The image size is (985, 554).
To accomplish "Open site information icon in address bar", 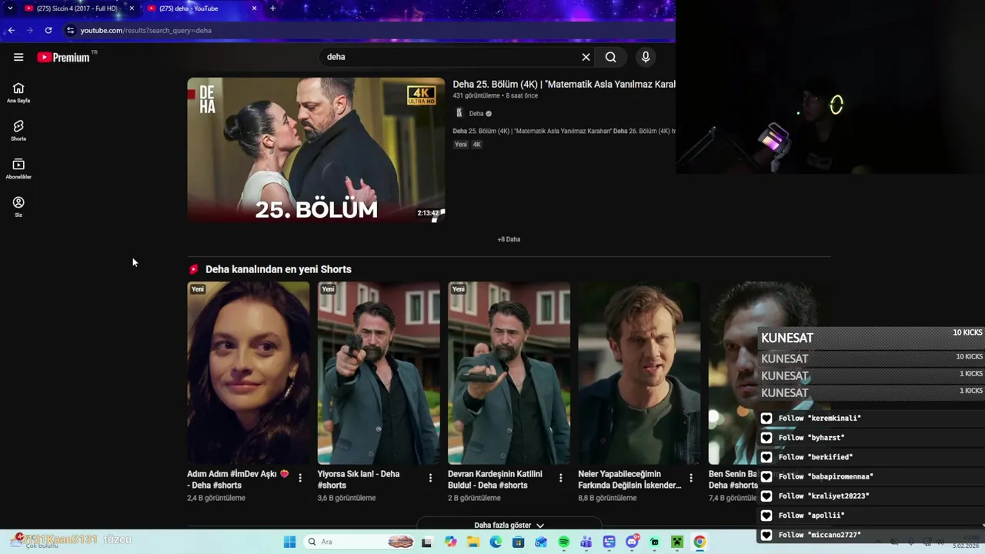I will tap(70, 30).
